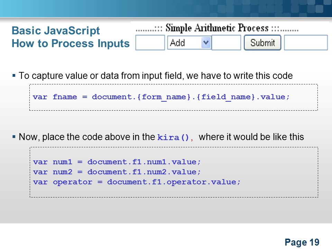
Task: Click the Submit button
Action: 262,43
